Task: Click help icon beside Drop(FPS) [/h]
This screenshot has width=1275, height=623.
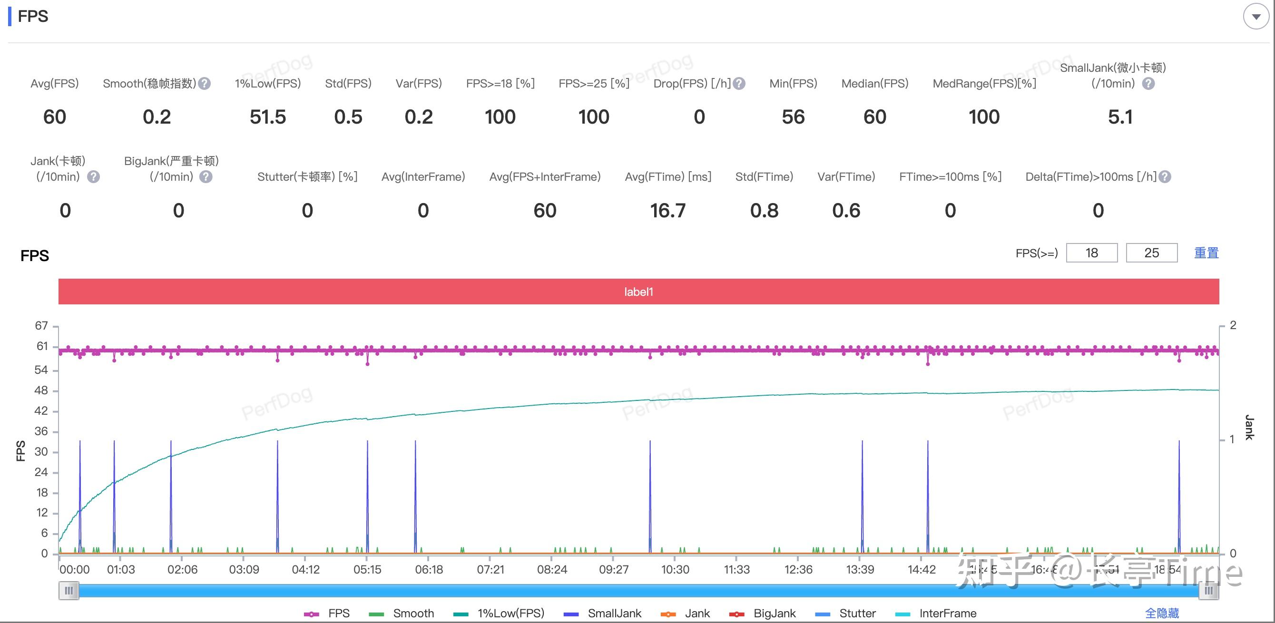Action: point(739,84)
